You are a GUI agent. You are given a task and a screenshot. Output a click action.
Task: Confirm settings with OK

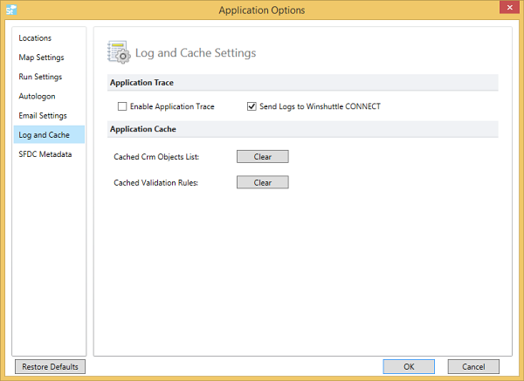coord(409,367)
